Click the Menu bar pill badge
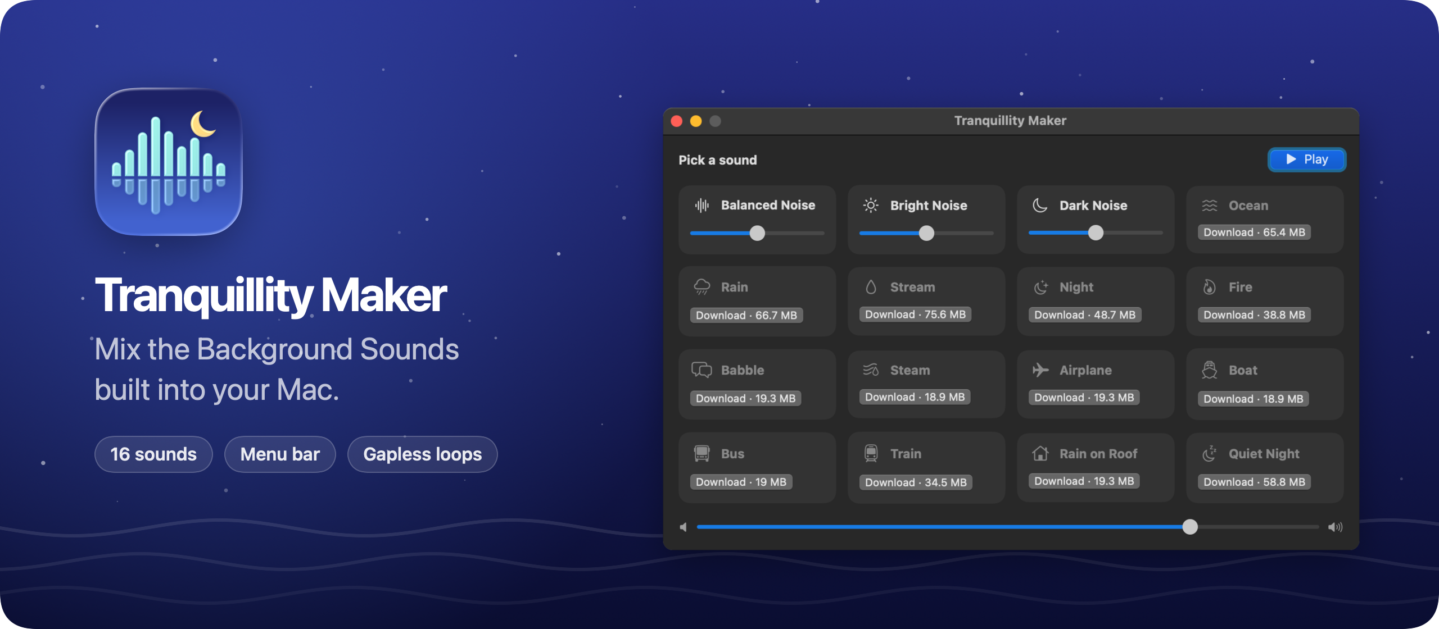Screen dimensions: 1439x629 pos(280,454)
